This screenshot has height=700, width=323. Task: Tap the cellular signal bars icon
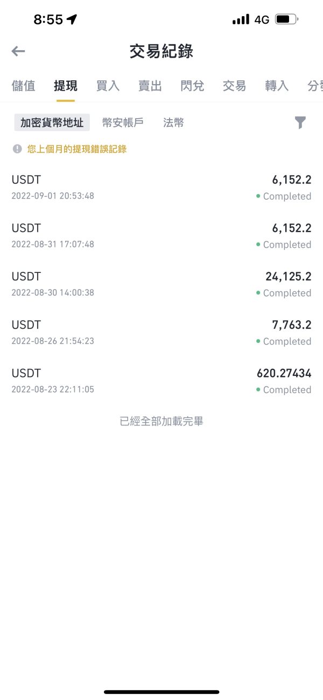[x=240, y=19]
